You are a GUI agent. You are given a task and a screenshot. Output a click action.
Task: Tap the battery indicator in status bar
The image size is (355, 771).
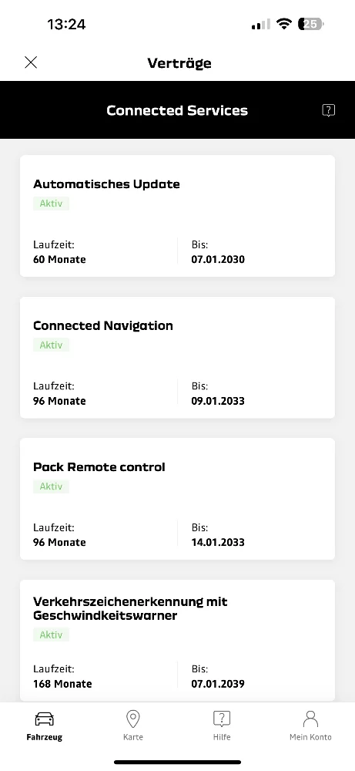point(311,24)
